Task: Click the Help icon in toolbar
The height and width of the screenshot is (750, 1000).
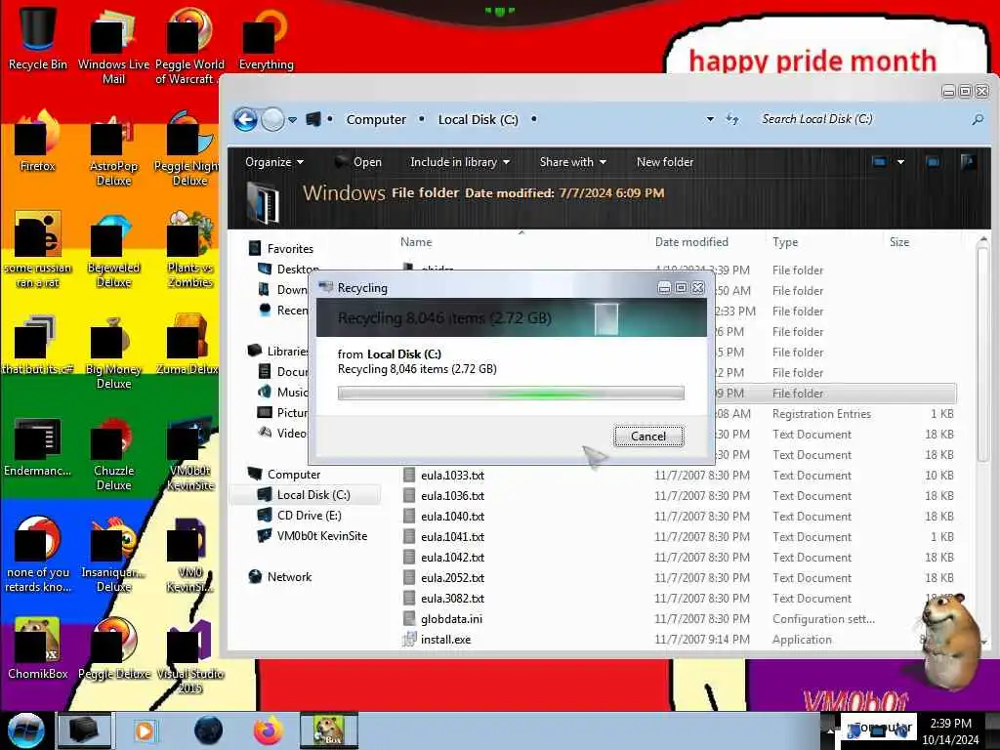Action: [968, 162]
